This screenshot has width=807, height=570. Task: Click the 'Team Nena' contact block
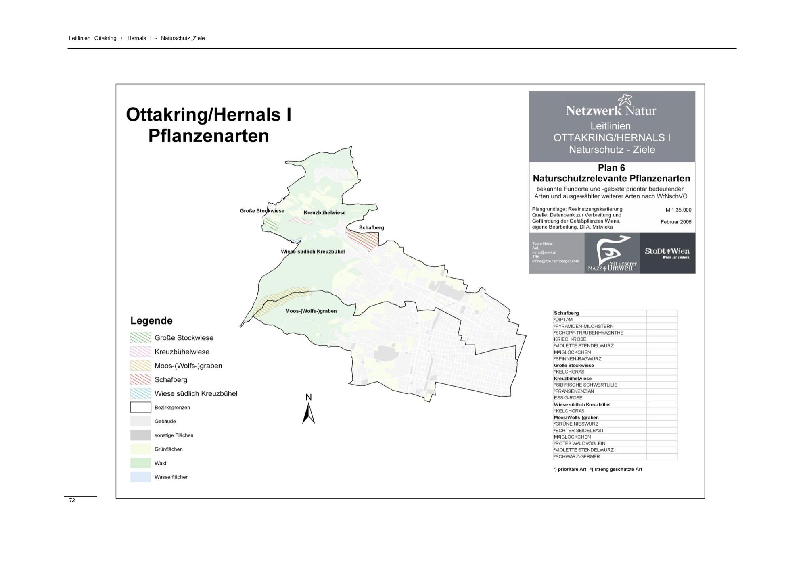click(x=555, y=252)
